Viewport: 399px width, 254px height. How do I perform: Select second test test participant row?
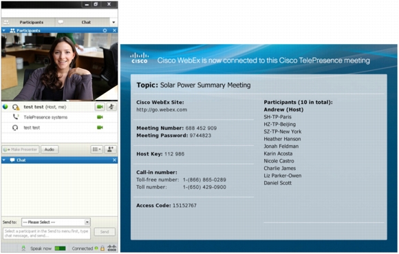coord(59,127)
